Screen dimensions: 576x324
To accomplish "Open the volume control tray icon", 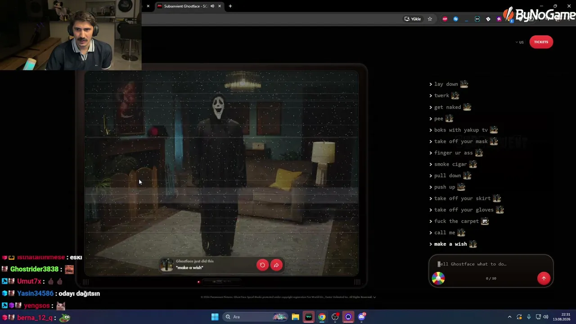I will pyautogui.click(x=546, y=317).
